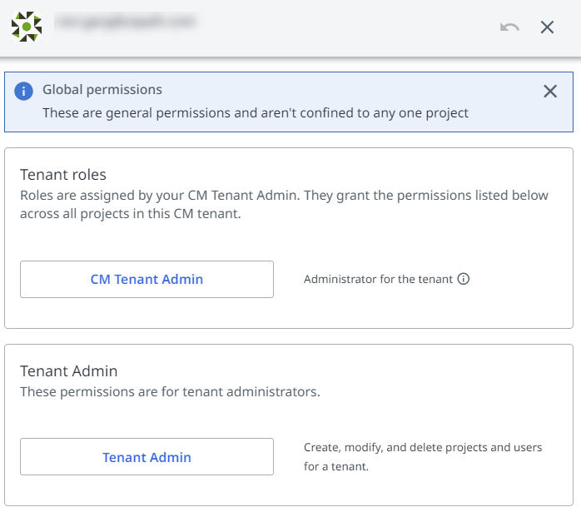
Task: Select the Tenant Admin role button
Action: click(x=146, y=457)
